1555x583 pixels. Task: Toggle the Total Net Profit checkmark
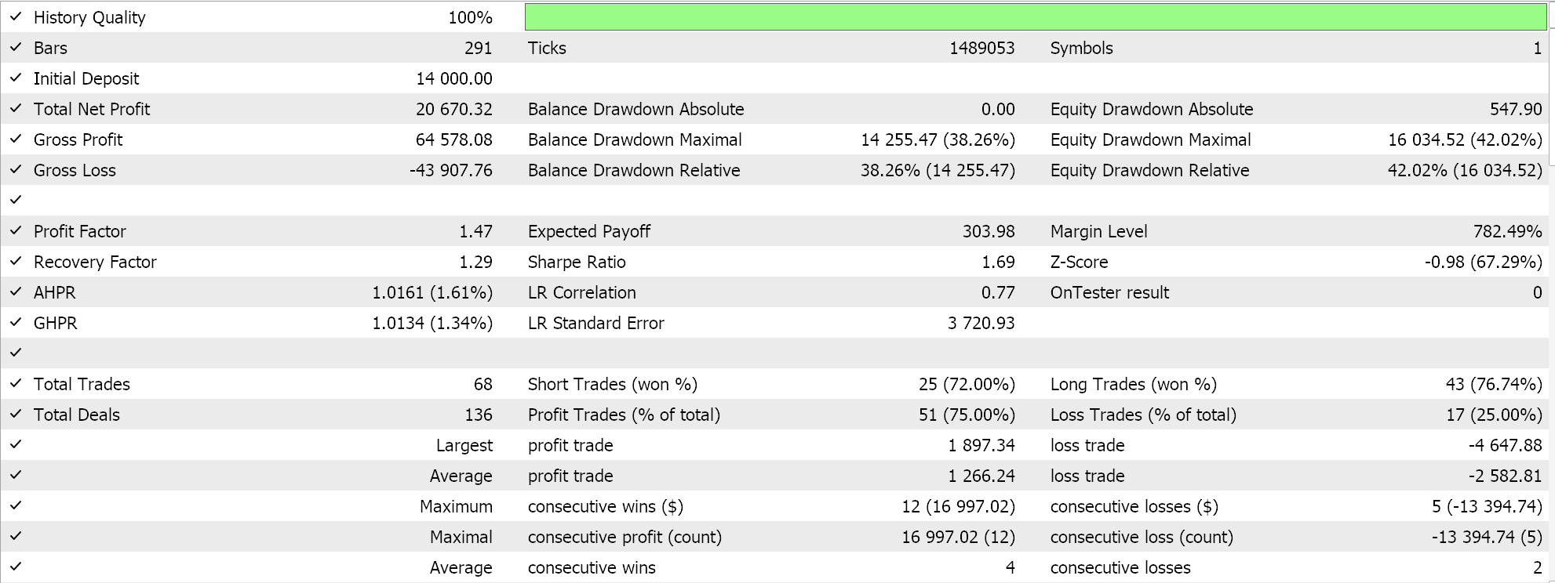(16, 108)
